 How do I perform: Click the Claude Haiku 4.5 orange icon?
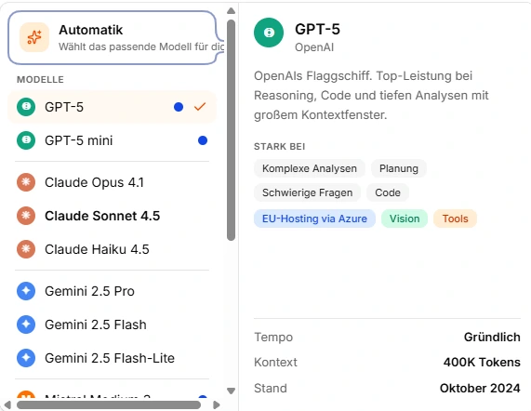pyautogui.click(x=26, y=249)
